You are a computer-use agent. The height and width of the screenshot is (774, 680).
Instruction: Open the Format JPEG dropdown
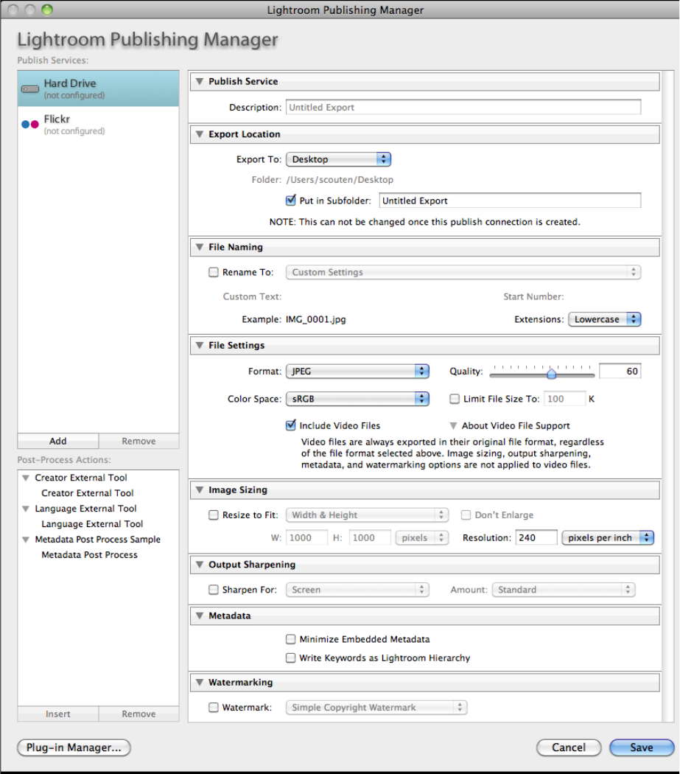click(x=357, y=372)
